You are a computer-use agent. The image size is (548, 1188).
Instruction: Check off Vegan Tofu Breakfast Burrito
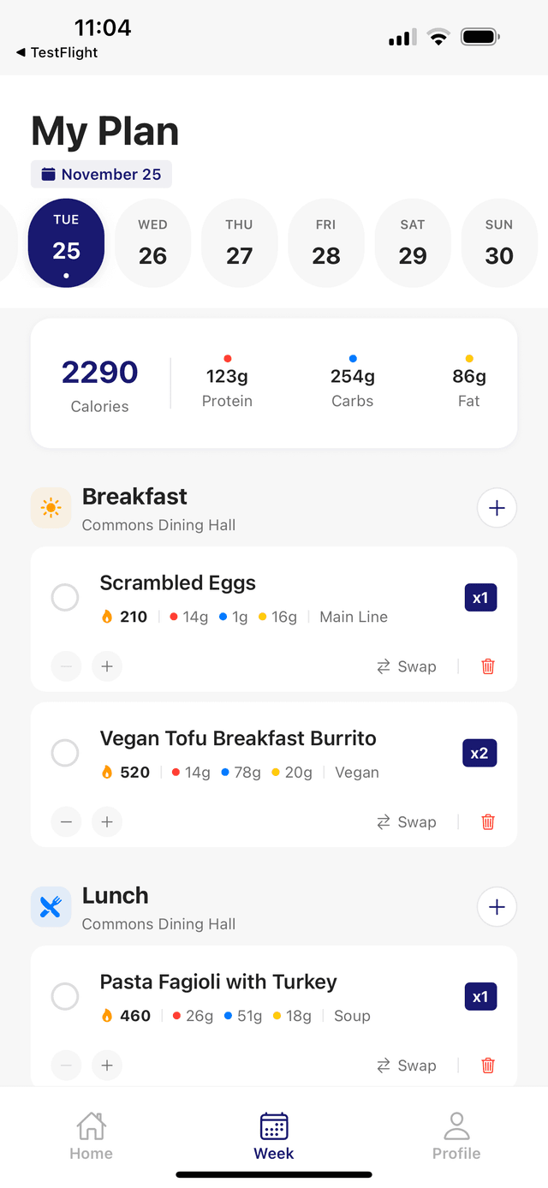(65, 753)
